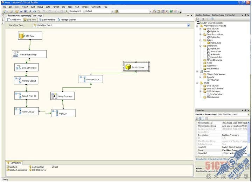Click the Save All toolbar icon

(25, 11)
